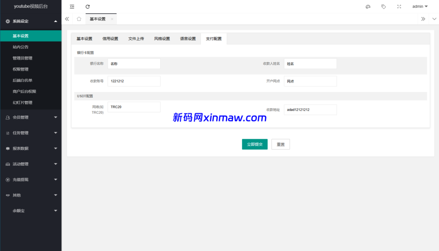The width and height of the screenshot is (439, 251).
Task: Click the 收款人姓名 input field
Action: (x=310, y=64)
